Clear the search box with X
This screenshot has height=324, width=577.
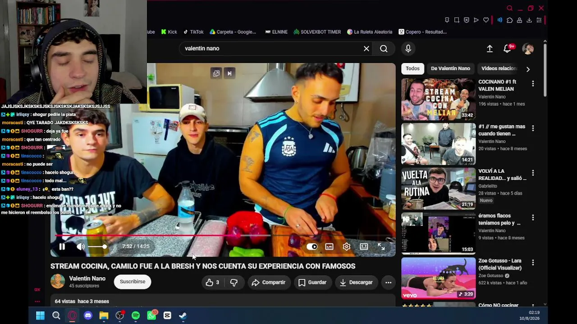366,49
